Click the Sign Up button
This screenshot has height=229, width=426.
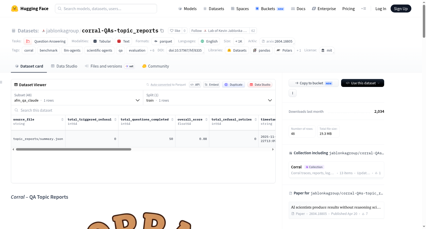(x=401, y=9)
